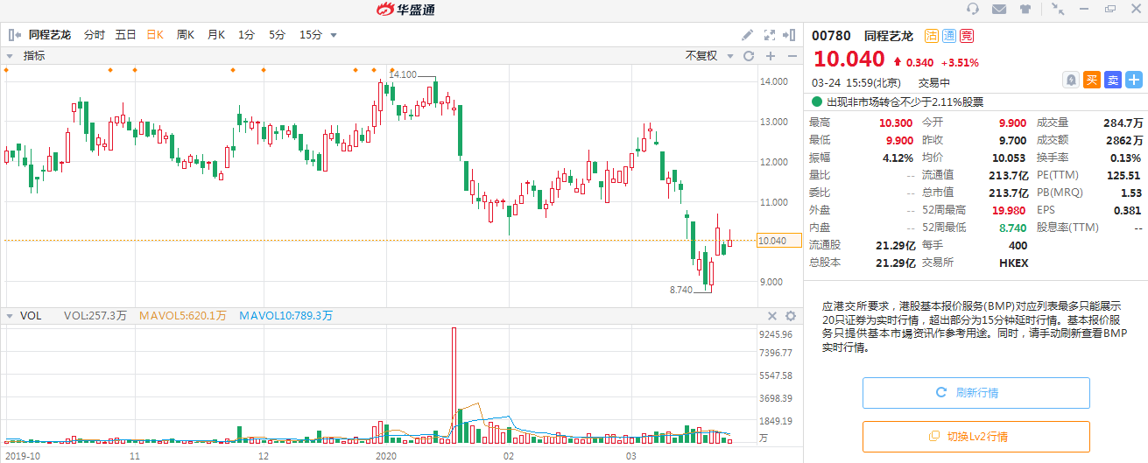The width and height of the screenshot is (1148, 463).
Task: Refresh the K-line chart
Action: pos(749,56)
